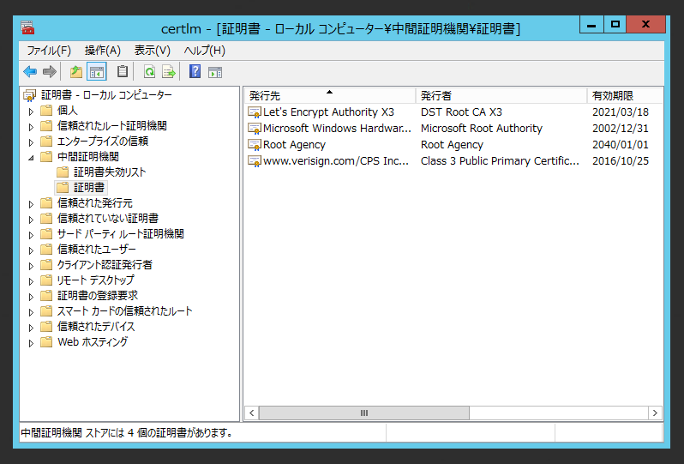Click the 証明書失効リスト folder icon

[63, 172]
